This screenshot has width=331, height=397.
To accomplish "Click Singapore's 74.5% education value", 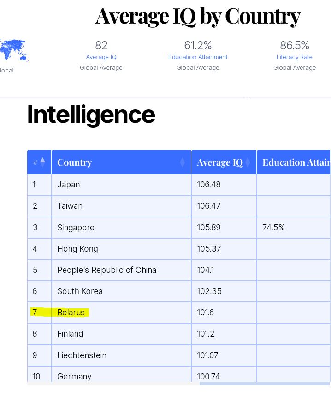I will point(273,228).
